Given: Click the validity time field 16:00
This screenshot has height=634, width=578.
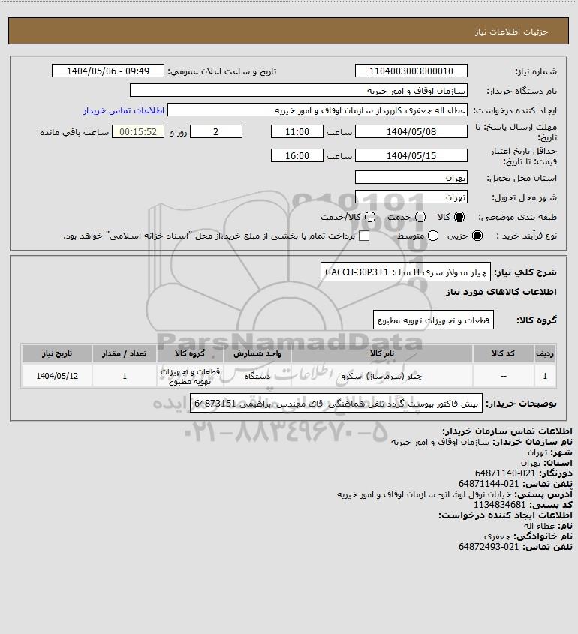Looking at the screenshot, I should pos(297,155).
